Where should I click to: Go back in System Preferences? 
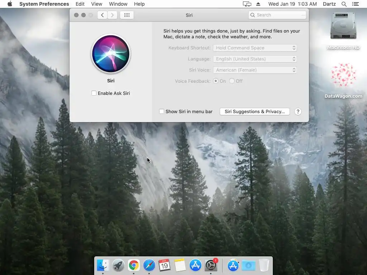click(102, 15)
